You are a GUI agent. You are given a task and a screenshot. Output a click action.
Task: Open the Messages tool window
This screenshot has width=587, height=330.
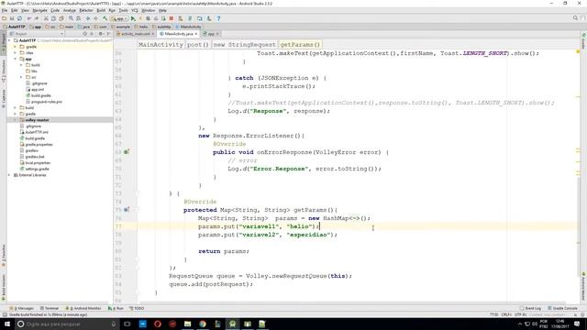[22, 308]
